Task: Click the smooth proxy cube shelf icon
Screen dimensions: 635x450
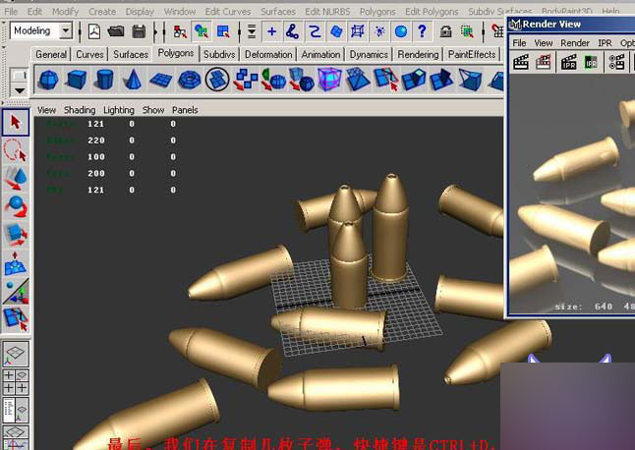Action: pyautogui.click(x=329, y=80)
